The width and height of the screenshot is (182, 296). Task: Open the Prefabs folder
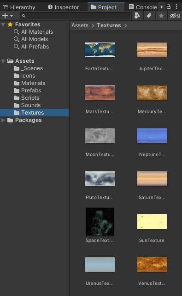click(27, 91)
